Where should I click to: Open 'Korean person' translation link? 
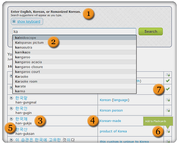point(111,110)
